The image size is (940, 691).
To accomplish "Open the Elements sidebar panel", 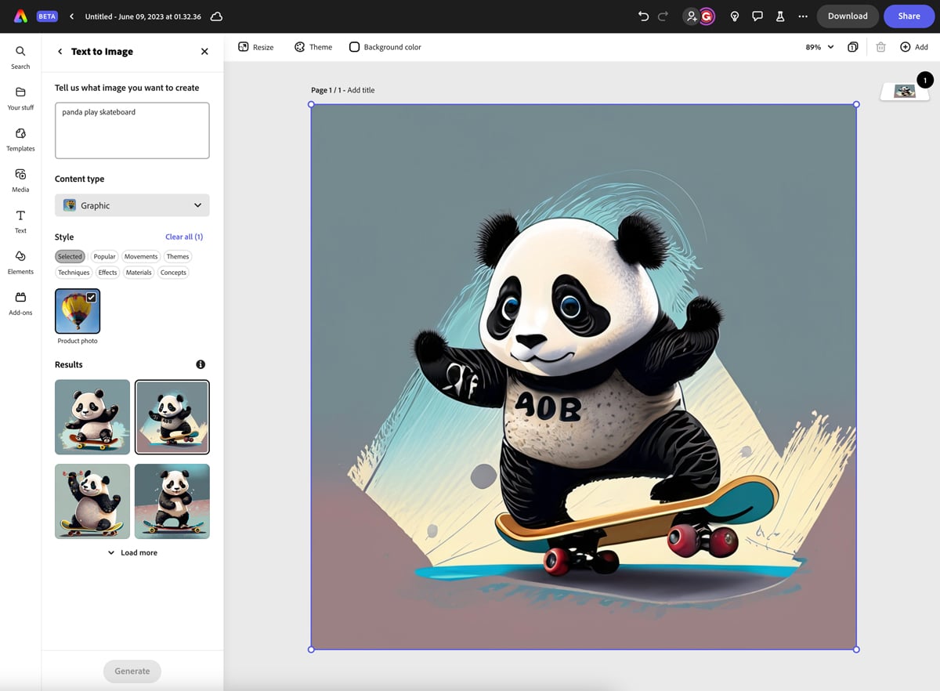I will [x=20, y=262].
